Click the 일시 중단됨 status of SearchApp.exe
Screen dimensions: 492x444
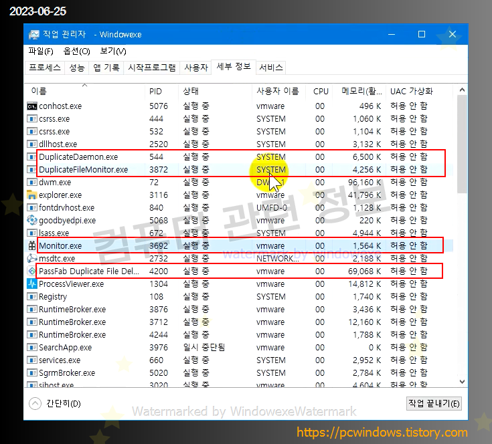point(204,347)
